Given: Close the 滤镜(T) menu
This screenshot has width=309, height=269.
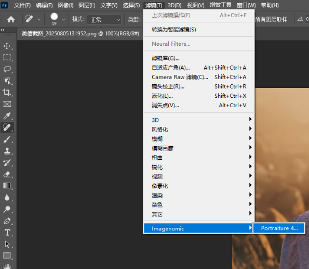Looking at the screenshot, I should tap(154, 5).
